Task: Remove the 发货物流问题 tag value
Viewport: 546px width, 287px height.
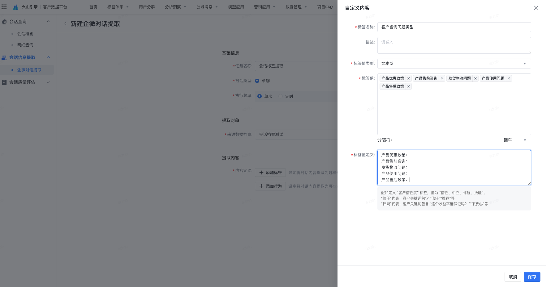Action: click(x=475, y=78)
